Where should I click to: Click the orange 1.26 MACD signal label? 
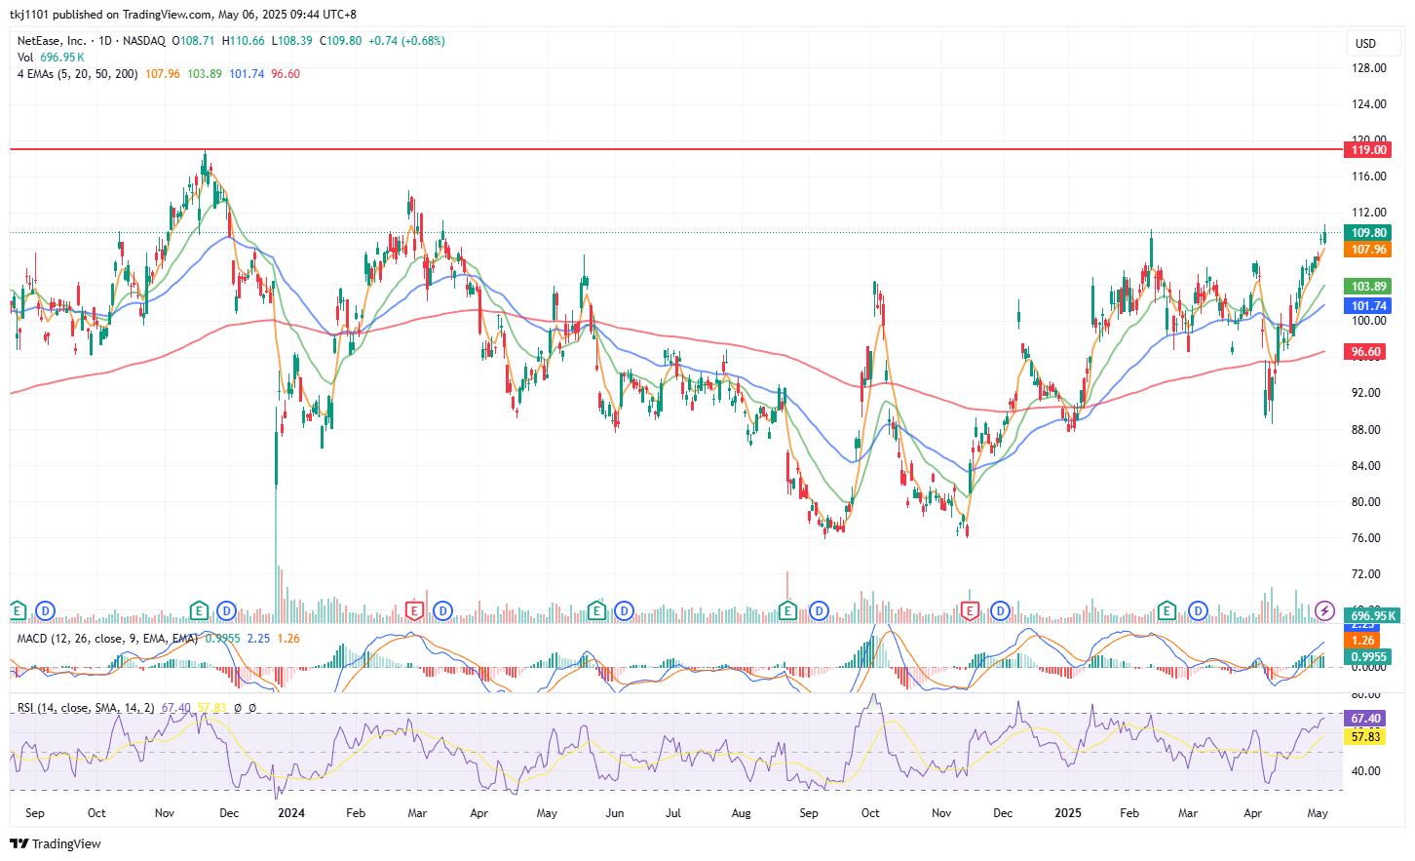pos(1362,641)
